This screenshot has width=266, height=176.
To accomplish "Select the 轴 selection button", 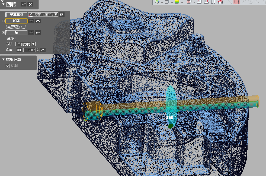I will pyautogui.click(x=16, y=32).
